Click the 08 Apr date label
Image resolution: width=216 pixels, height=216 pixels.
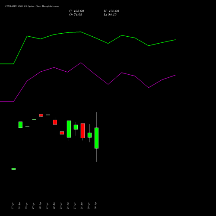pyautogui.click(x=19, y=206)
